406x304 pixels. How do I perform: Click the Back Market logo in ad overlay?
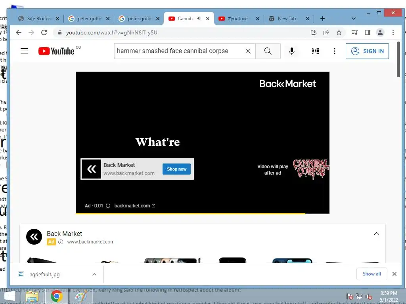coord(92,169)
